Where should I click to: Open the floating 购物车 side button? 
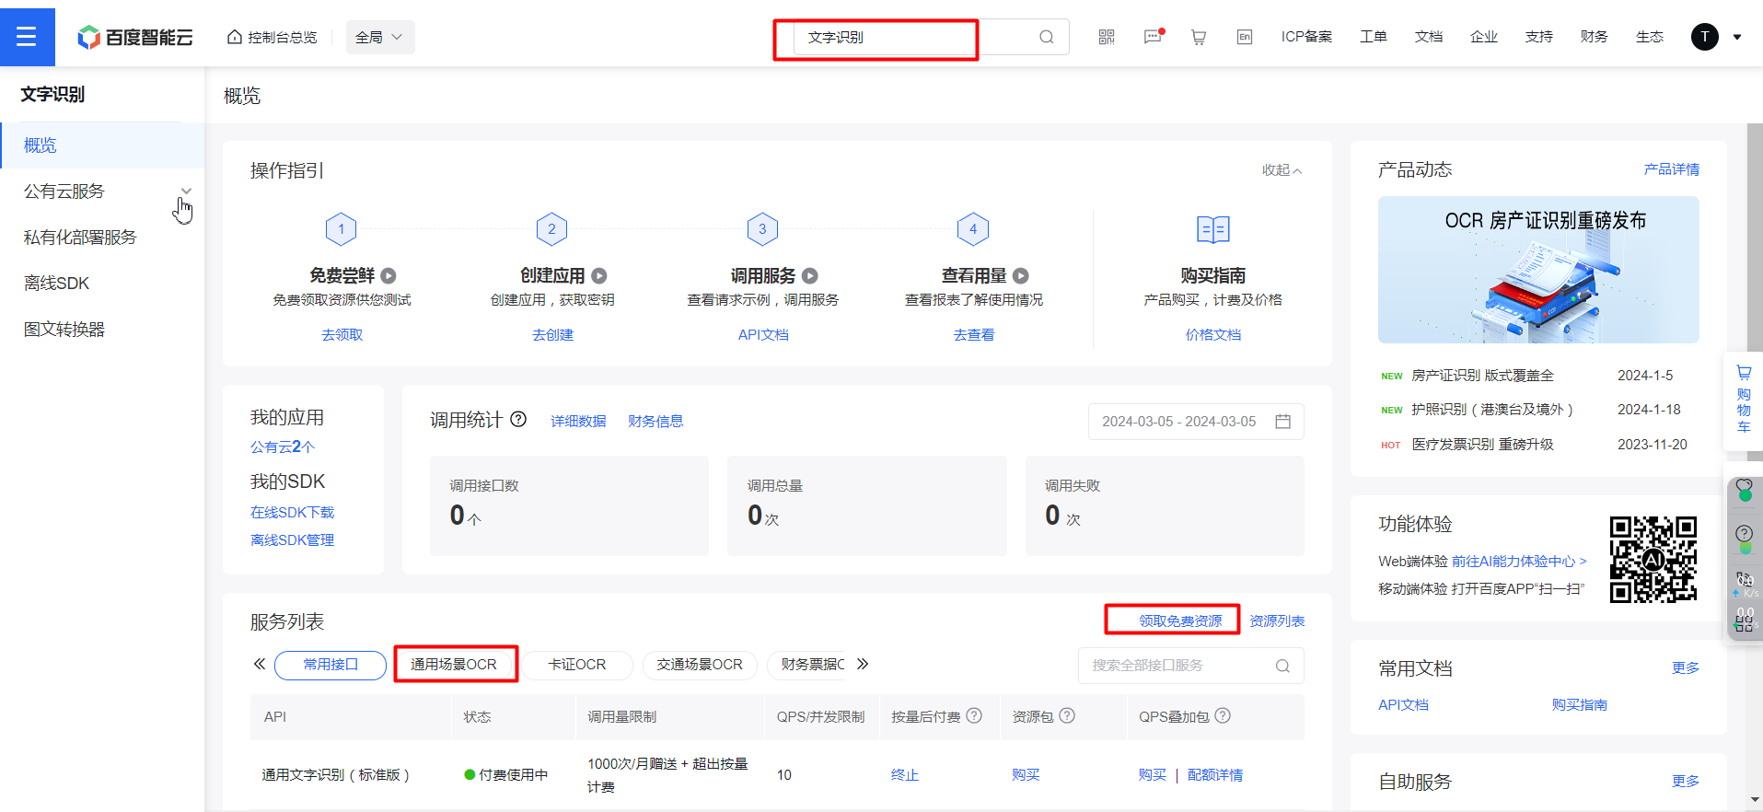coord(1744,400)
